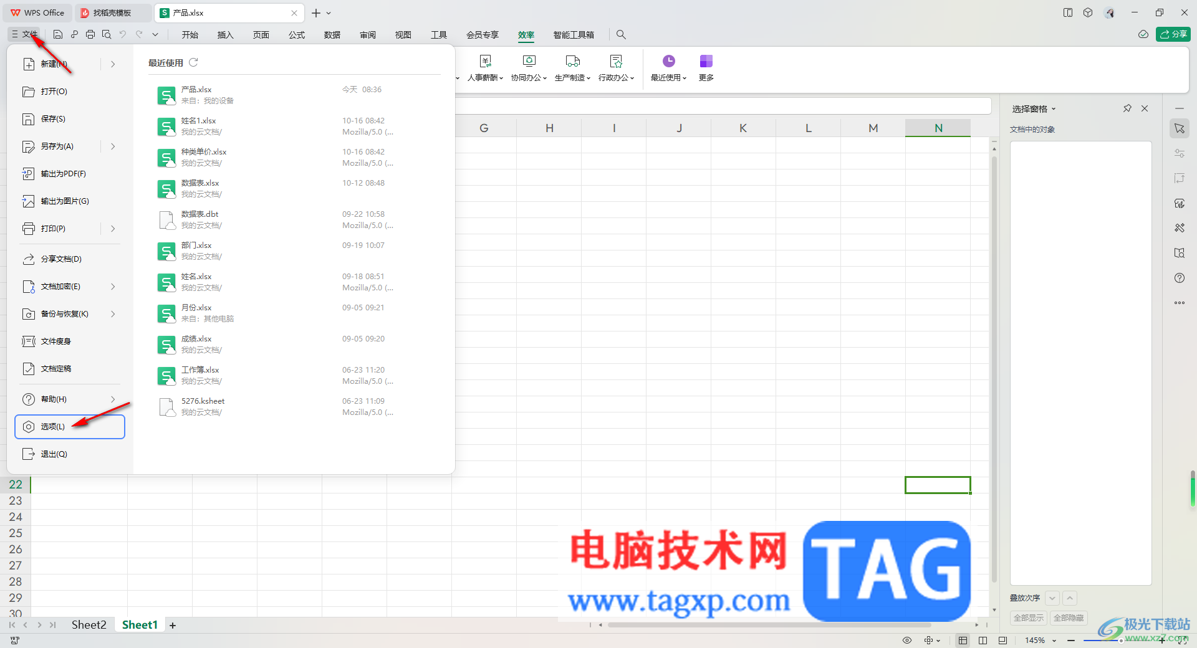Open recent file 工作簿.xlsx
Image resolution: width=1197 pixels, height=648 pixels.
(293, 376)
